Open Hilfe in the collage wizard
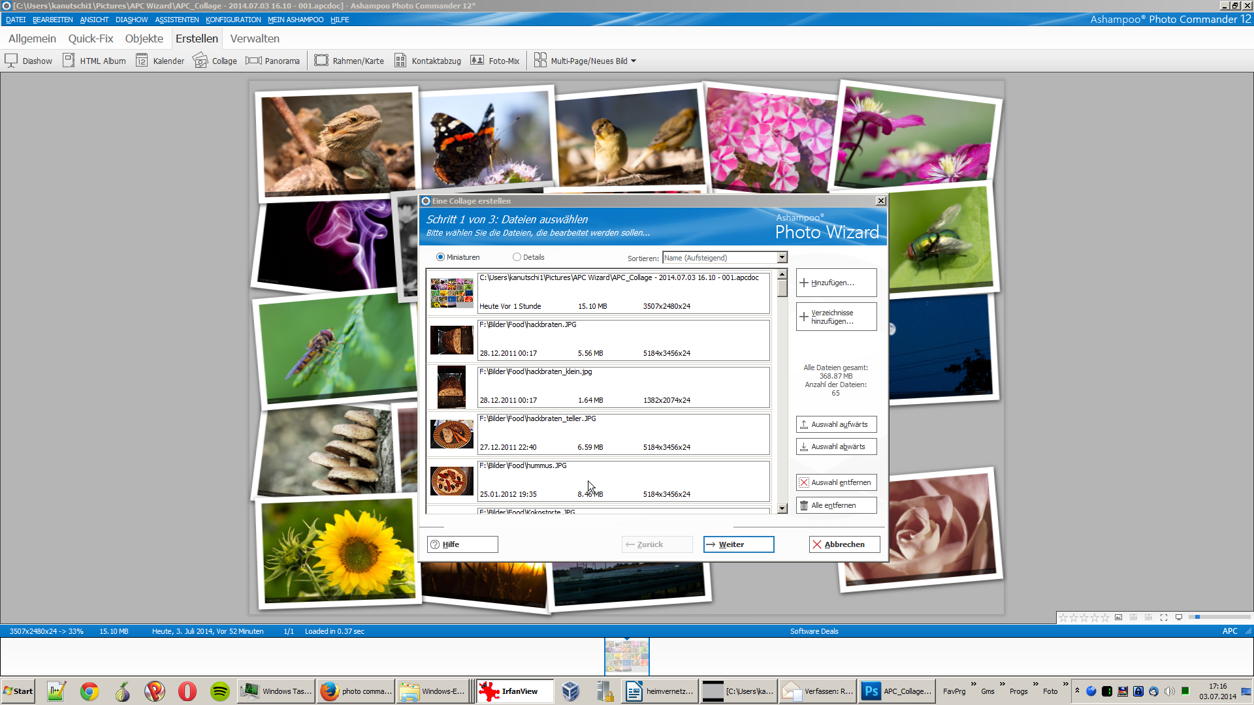1254x705 pixels. click(x=462, y=544)
